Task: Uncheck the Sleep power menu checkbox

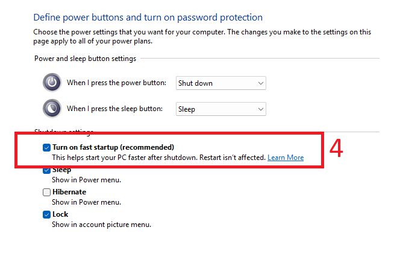Action: point(47,170)
